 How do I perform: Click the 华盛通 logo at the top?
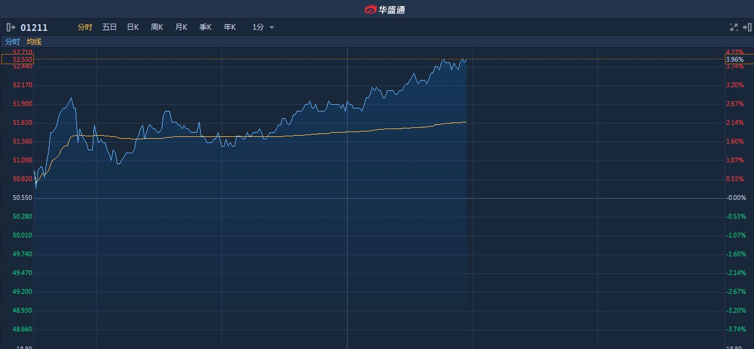386,8
